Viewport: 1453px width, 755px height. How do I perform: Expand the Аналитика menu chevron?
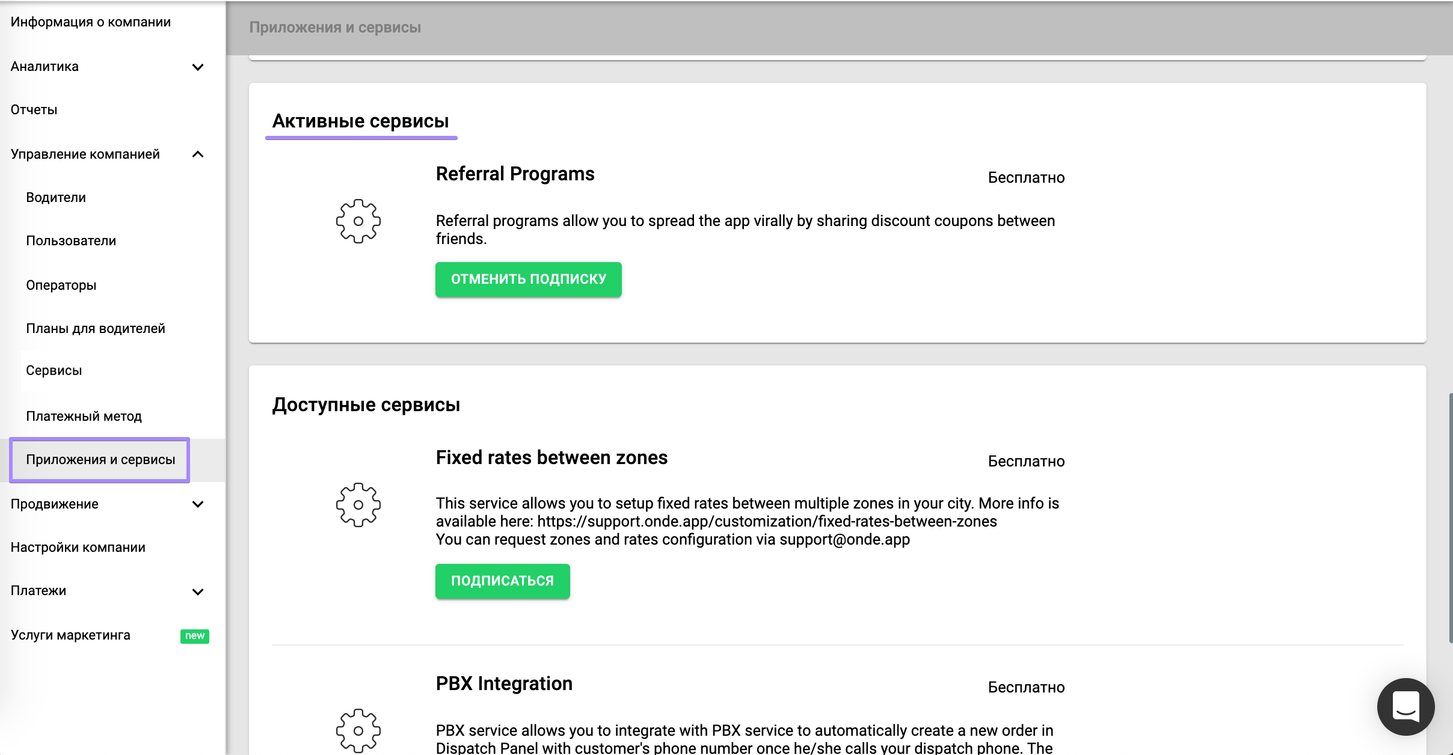coord(198,67)
